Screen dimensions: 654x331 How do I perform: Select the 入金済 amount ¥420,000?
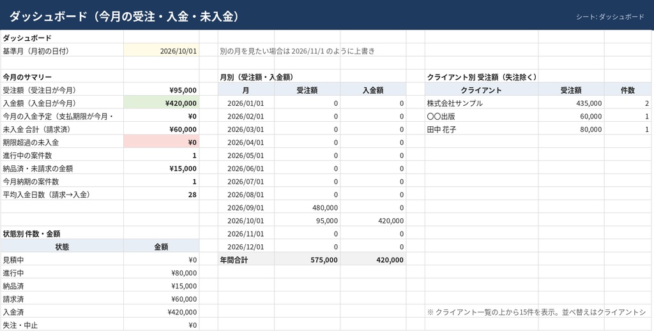click(162, 313)
